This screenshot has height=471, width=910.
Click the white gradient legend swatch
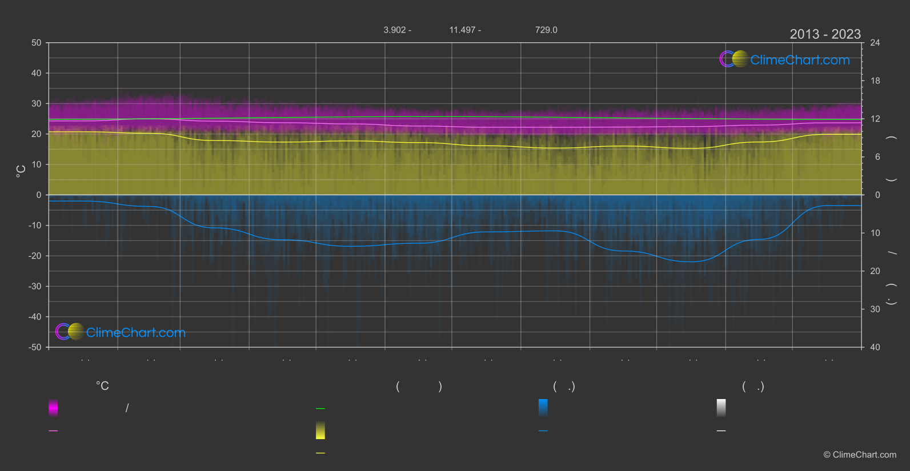point(721,408)
